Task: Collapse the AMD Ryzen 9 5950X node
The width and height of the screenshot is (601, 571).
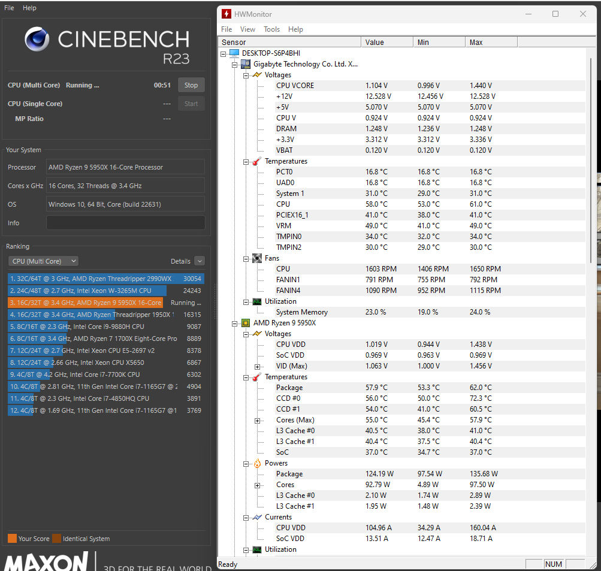Action: click(234, 324)
